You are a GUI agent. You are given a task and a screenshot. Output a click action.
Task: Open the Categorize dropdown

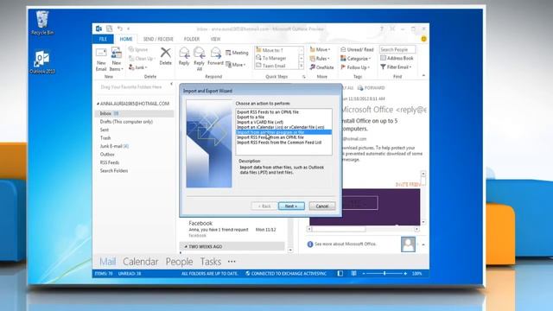coord(355,59)
